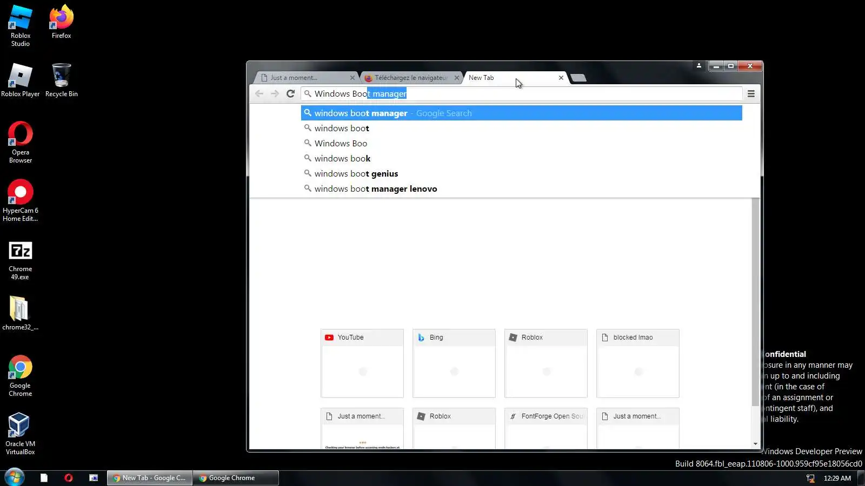Image resolution: width=865 pixels, height=486 pixels.
Task: Minimize the Chrome window
Action: pos(716,66)
